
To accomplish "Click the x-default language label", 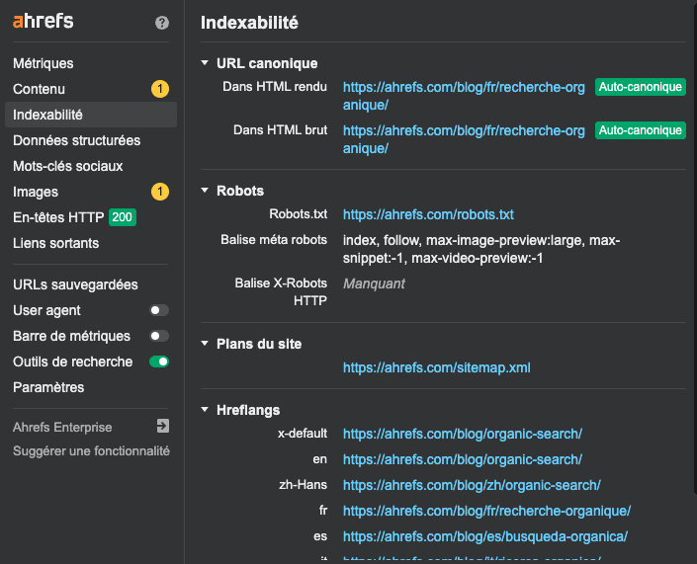I will click(303, 434).
